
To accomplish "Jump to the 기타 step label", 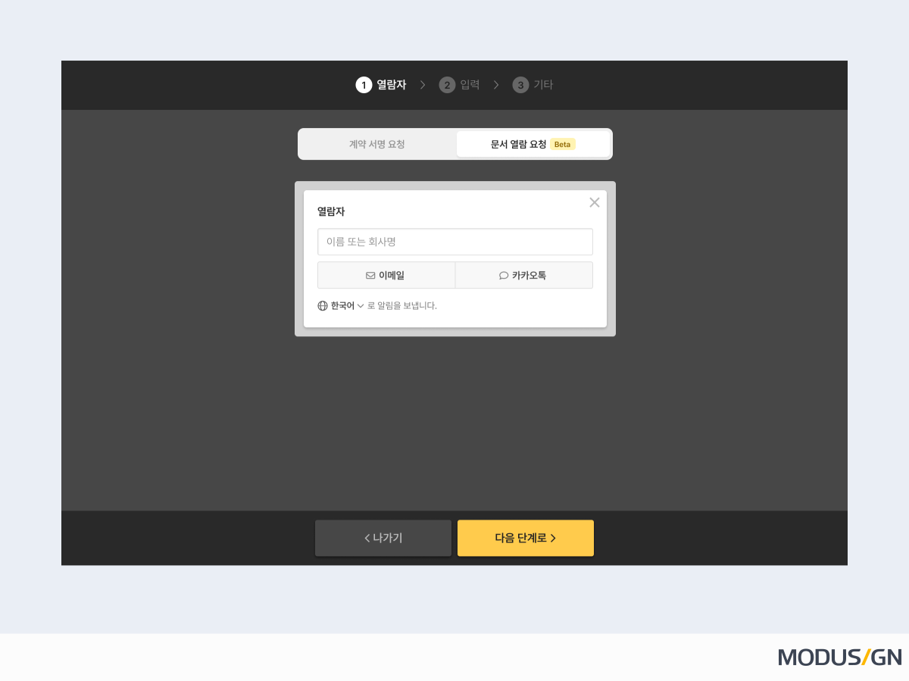I will click(543, 85).
